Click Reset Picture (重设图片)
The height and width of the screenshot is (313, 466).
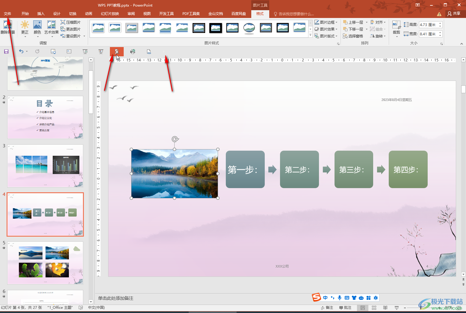coord(71,36)
